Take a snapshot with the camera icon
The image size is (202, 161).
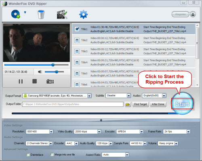coord(50,81)
